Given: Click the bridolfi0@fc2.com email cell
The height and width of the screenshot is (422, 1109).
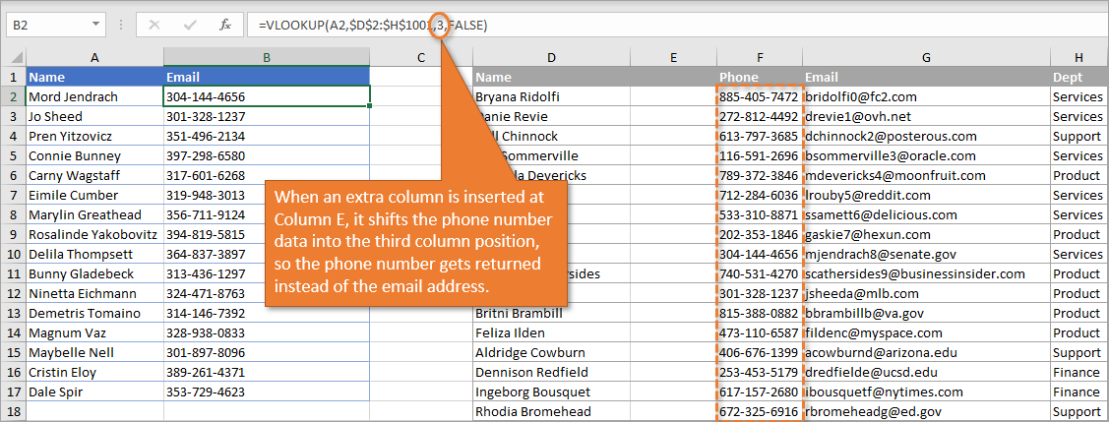Looking at the screenshot, I should [x=926, y=96].
